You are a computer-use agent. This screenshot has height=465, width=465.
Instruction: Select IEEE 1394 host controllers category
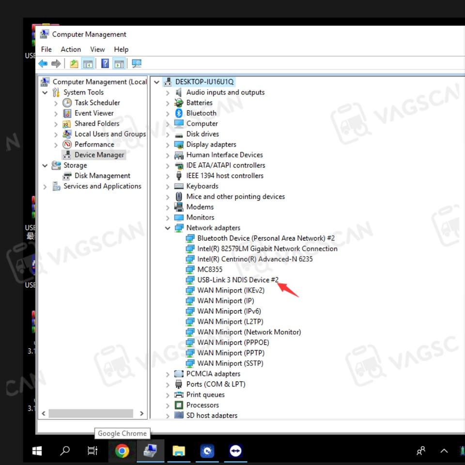tap(225, 176)
